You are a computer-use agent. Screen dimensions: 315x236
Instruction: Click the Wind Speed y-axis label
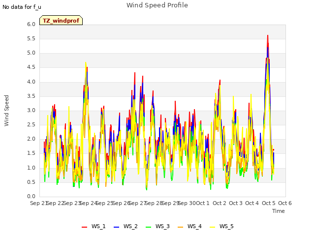[6, 111]
